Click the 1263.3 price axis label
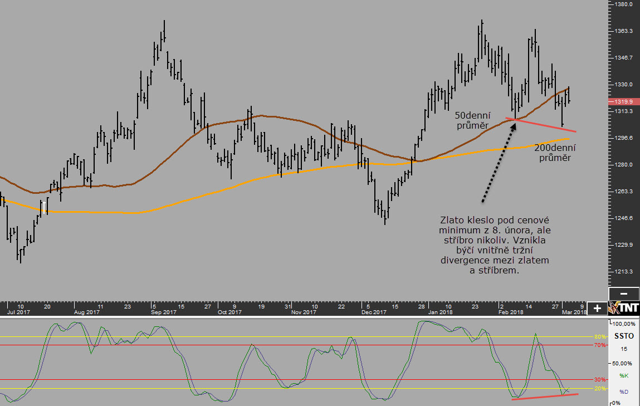 (x=623, y=192)
